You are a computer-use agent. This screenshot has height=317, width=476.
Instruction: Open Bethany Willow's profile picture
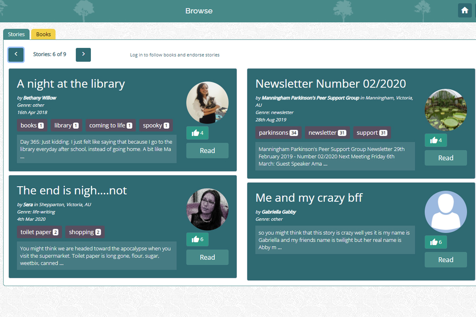coord(207,103)
